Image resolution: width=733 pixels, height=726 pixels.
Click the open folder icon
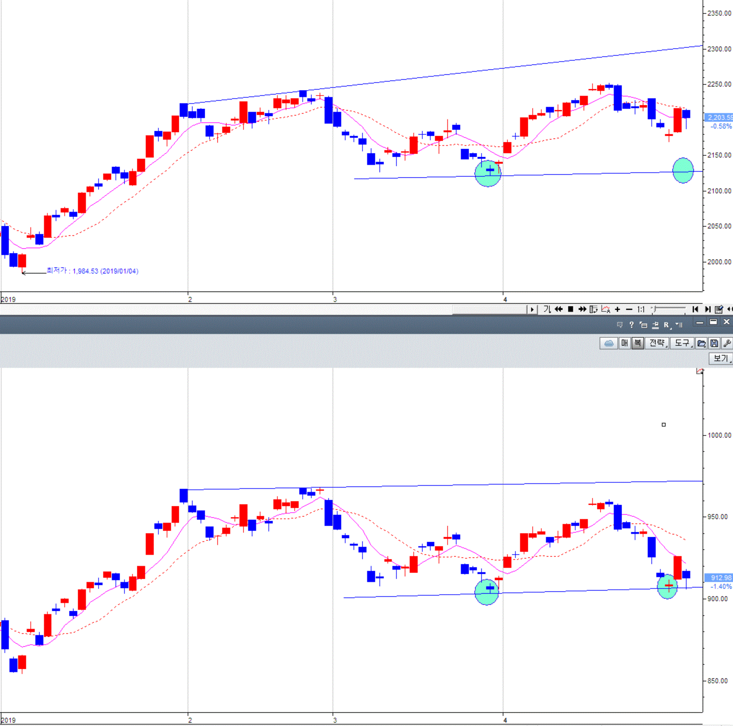[702, 343]
